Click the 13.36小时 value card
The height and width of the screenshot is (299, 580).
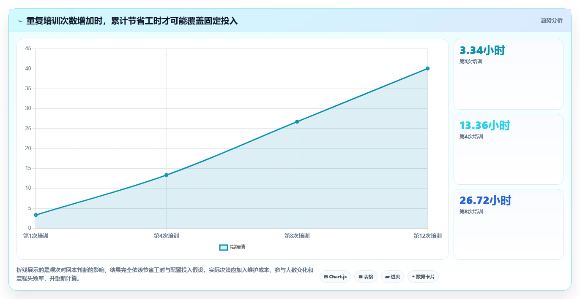[508, 149]
